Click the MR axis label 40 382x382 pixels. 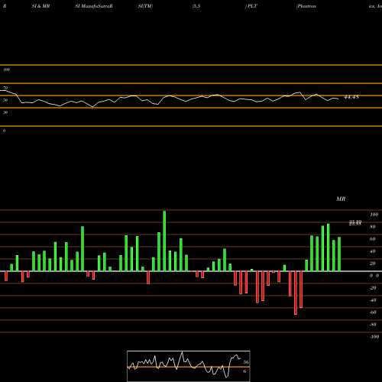[373, 251]
